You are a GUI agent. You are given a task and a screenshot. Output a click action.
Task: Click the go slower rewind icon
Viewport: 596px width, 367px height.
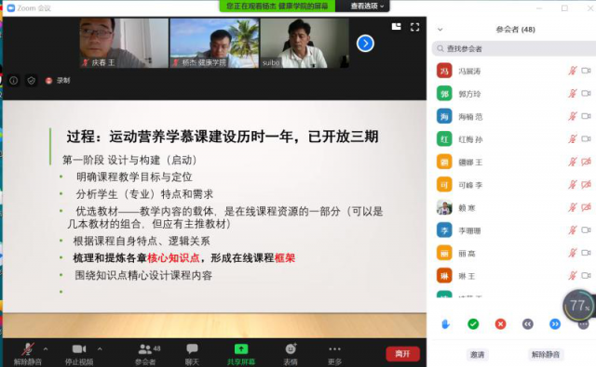[528, 324]
